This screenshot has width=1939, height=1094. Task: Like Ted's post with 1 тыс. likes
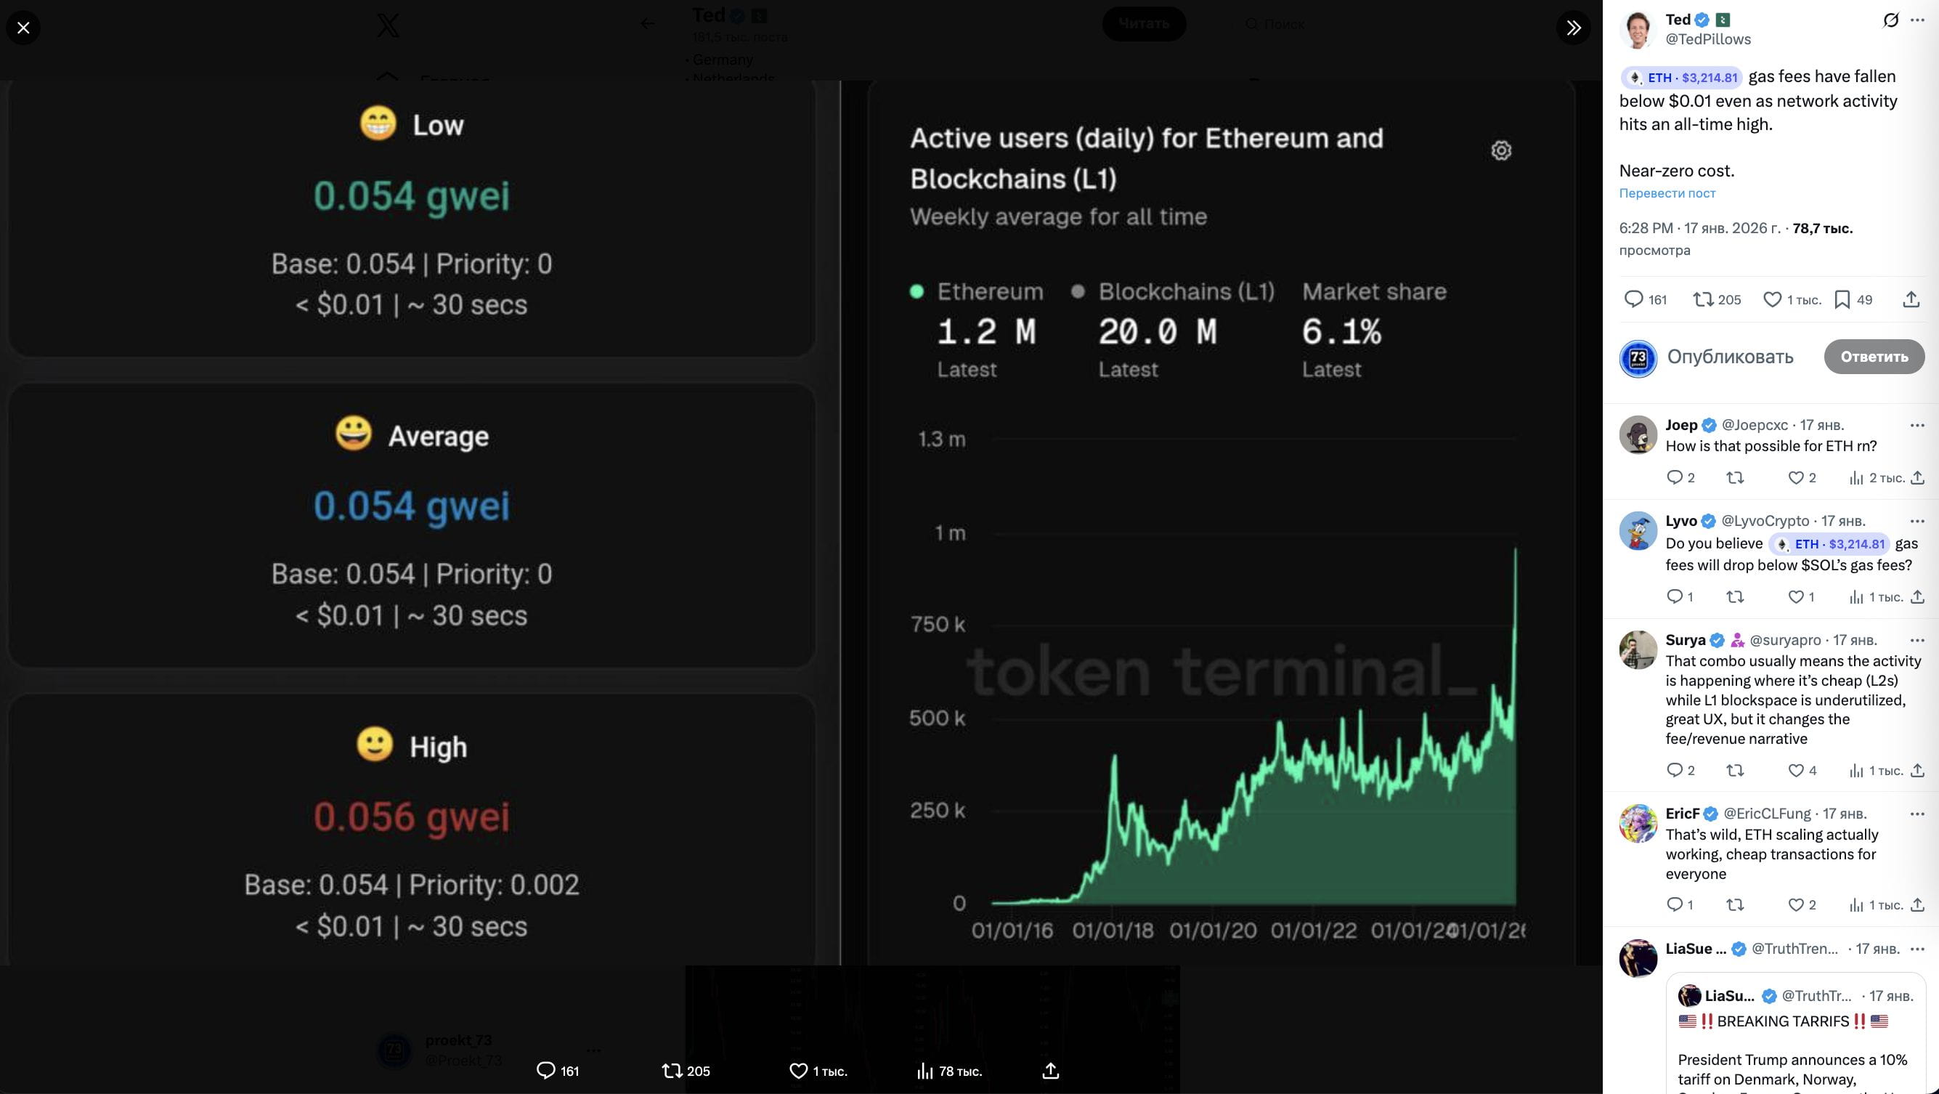coord(1773,300)
